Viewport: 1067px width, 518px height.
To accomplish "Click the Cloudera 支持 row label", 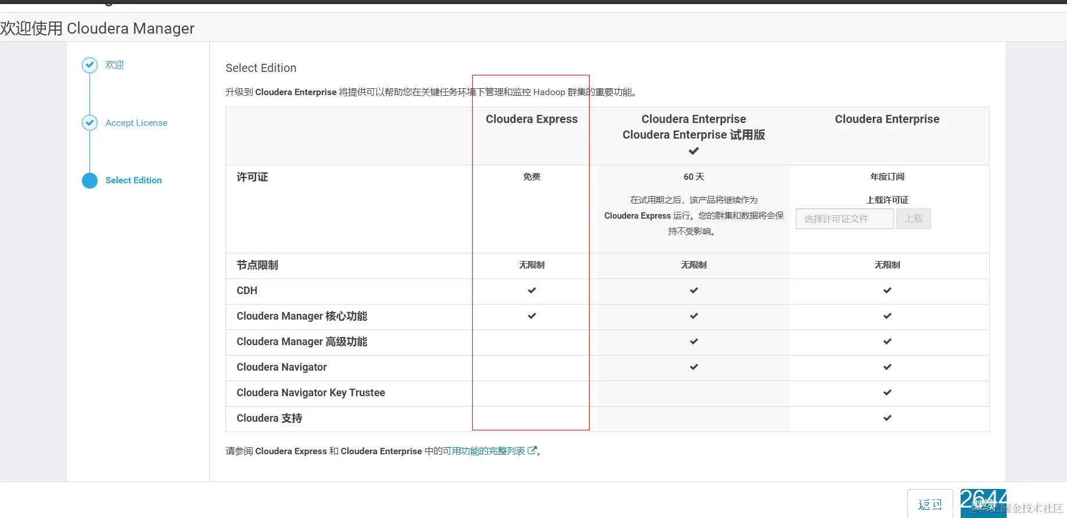I will [x=270, y=418].
